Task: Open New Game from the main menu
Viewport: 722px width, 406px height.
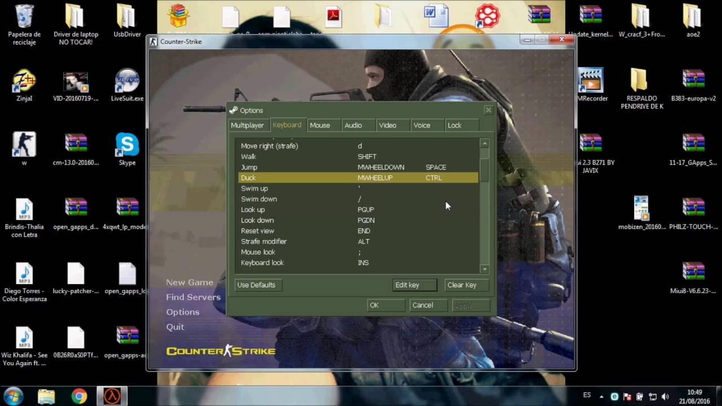Action: pyautogui.click(x=190, y=282)
